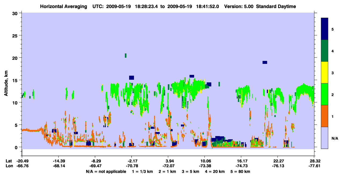The width and height of the screenshot is (349, 179).
Task: Click legend text '5 = 80 km'
Action: point(240,171)
